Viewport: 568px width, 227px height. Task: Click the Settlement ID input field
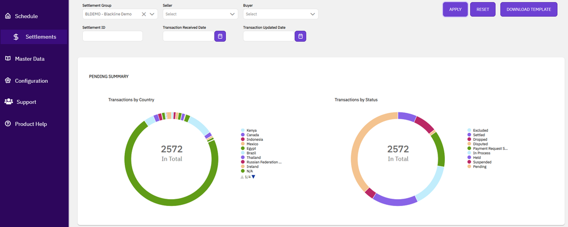tap(112, 36)
